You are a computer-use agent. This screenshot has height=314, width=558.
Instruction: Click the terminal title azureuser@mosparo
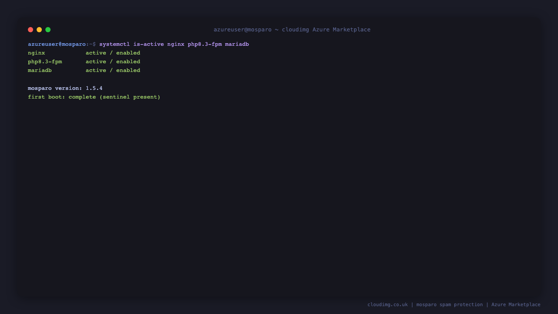[x=292, y=30]
